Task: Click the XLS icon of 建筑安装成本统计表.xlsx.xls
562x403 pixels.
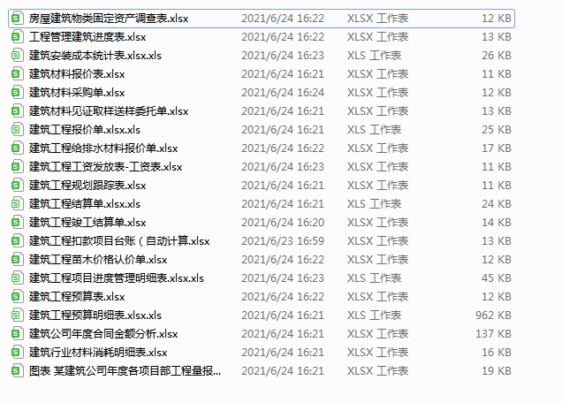Action: (17, 55)
